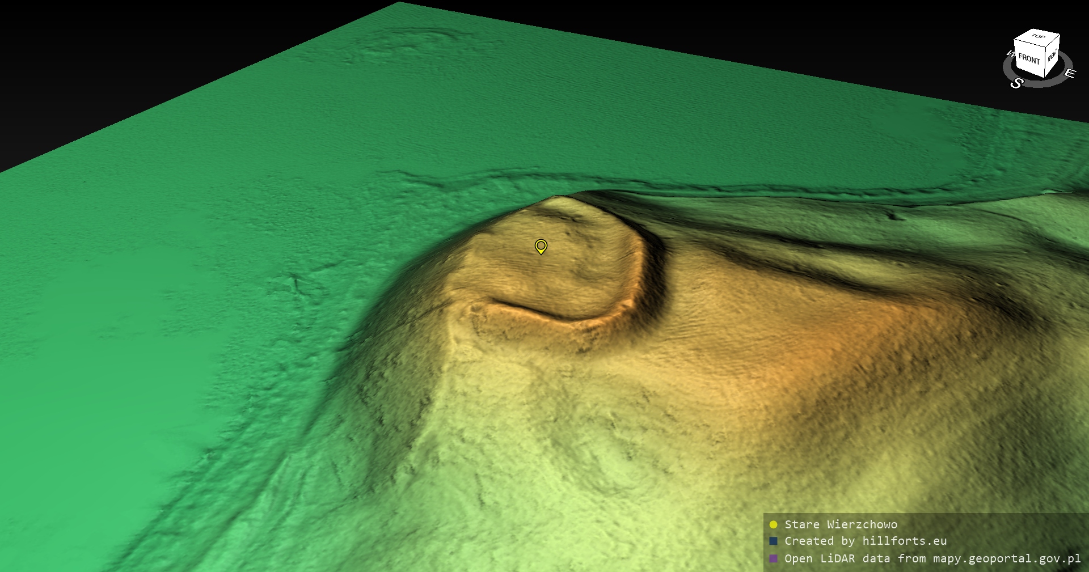Screen dimensions: 1089x572
Task: Click the W compass letter
Action: pyautogui.click(x=1010, y=54)
